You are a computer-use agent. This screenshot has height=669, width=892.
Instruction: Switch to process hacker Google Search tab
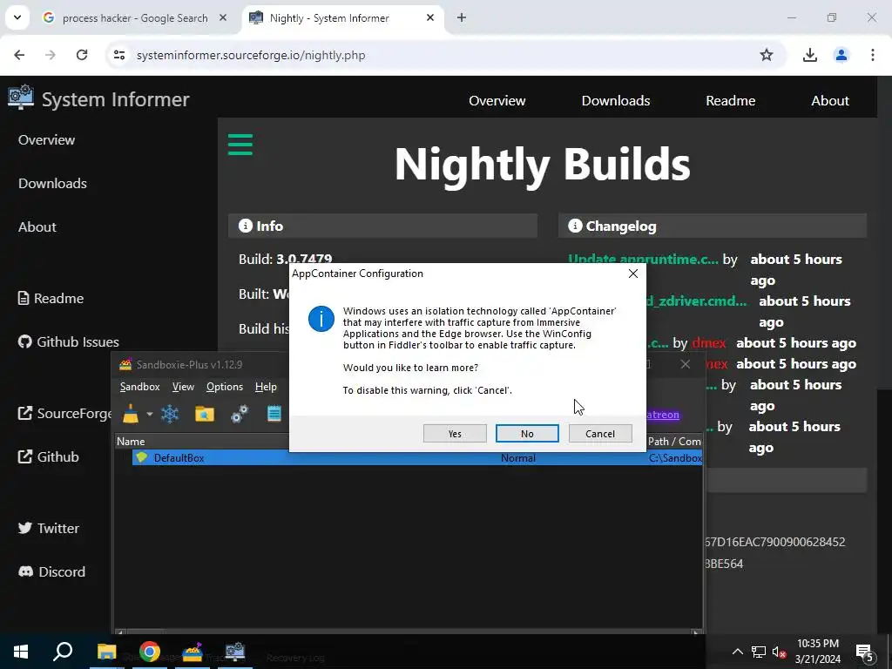point(135,18)
